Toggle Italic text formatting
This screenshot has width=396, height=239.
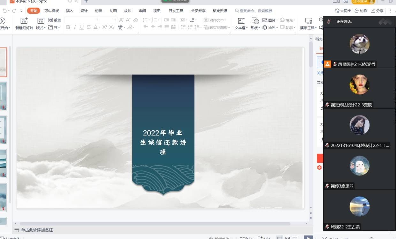click(75, 27)
